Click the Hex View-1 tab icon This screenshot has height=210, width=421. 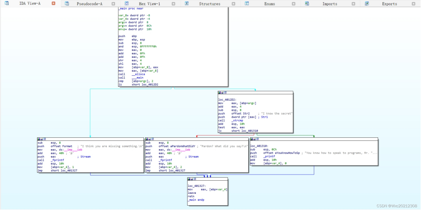pos(126,3)
